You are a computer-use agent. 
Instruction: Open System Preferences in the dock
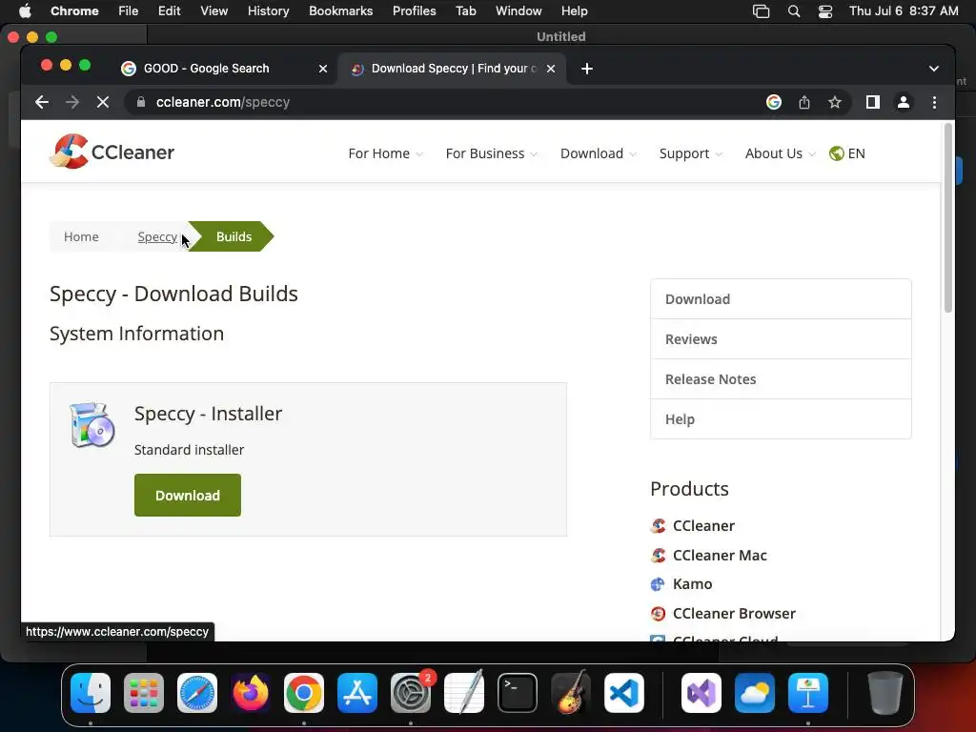(411, 693)
